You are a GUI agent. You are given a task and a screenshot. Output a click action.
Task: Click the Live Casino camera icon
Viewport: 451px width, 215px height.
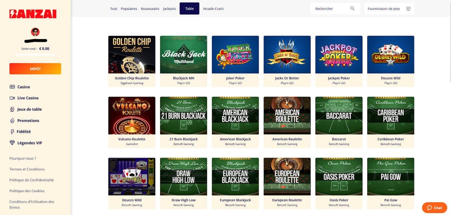[12, 98]
